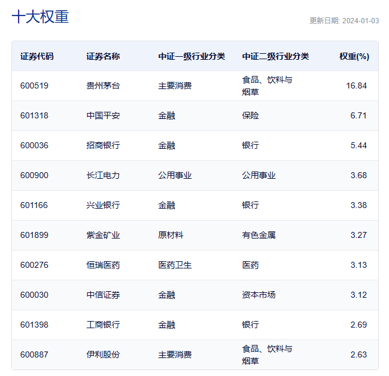Select the name 中国平安
This screenshot has height=376, width=389.
tap(103, 115)
